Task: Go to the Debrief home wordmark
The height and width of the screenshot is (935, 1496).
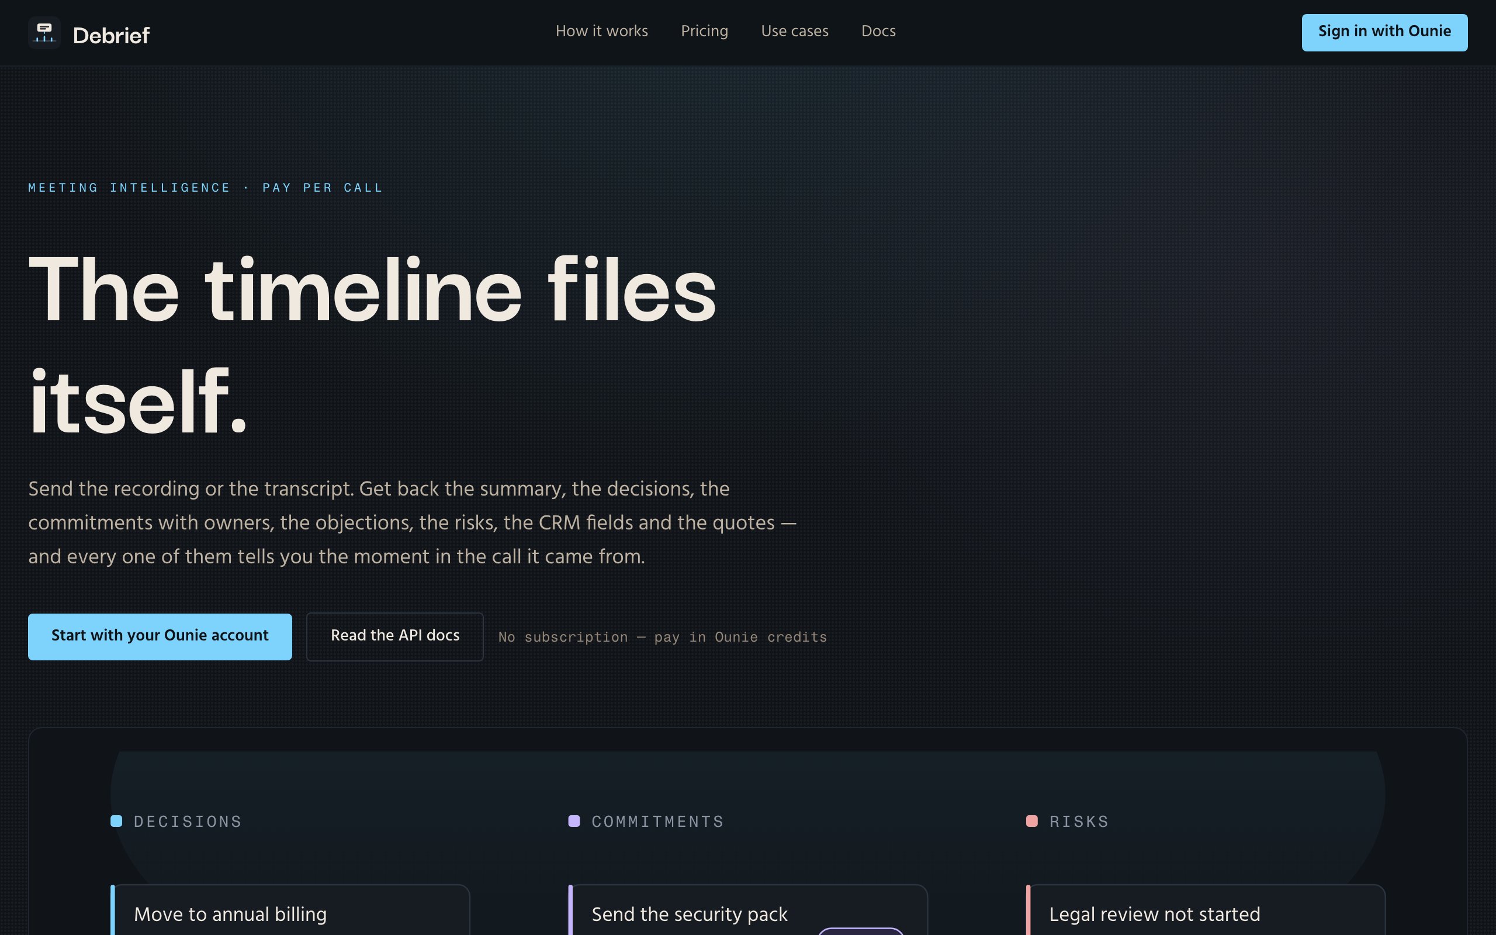Action: 111,35
